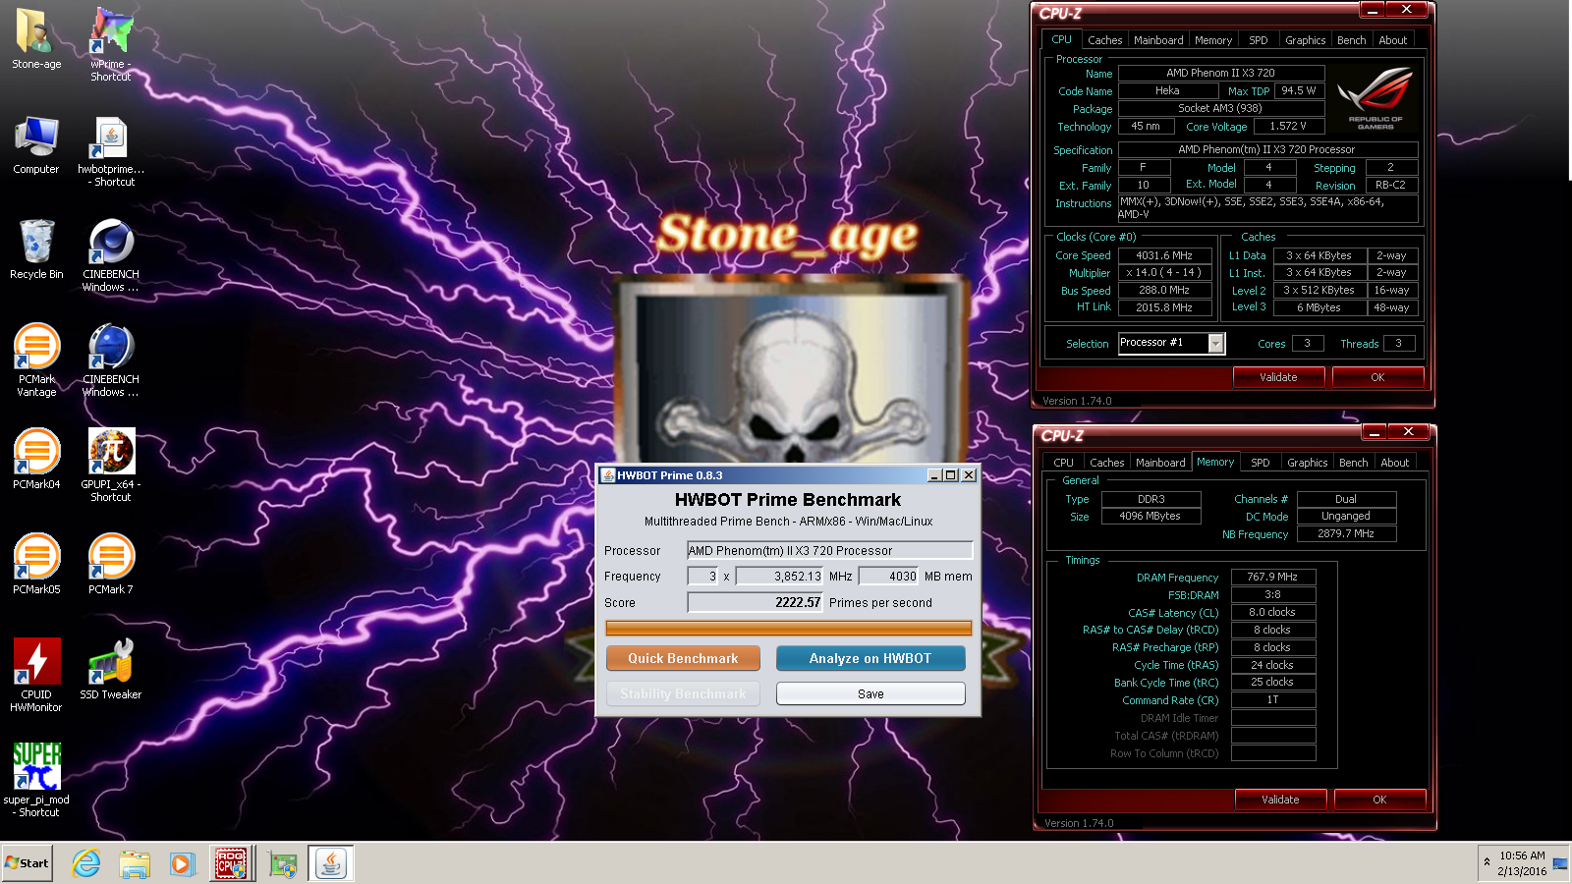Open SPD tab in bottom CPU-Z window
Image resolution: width=1572 pixels, height=884 pixels.
point(1261,463)
